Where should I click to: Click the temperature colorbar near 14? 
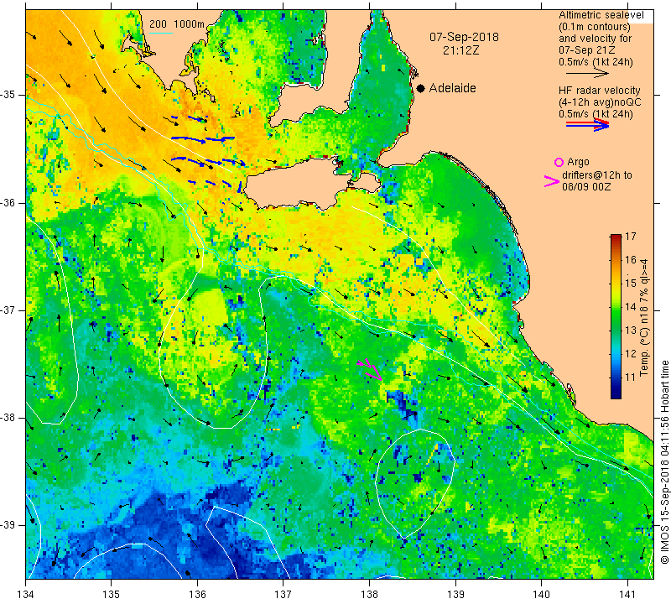(x=616, y=307)
